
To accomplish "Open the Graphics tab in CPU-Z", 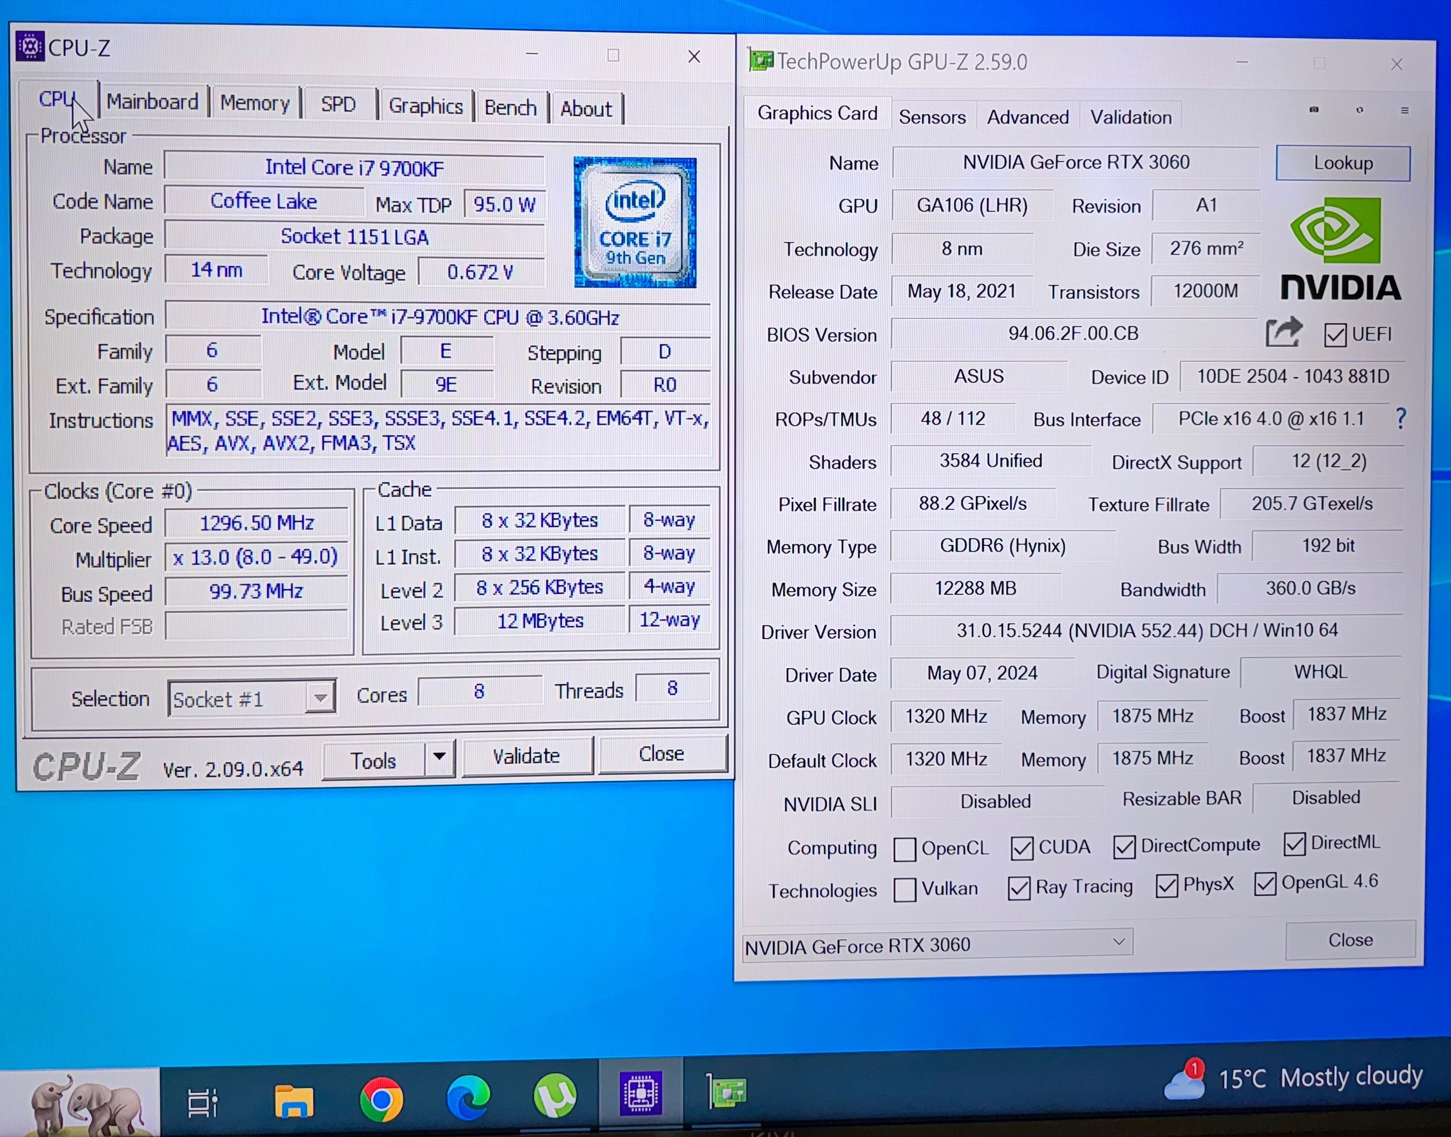I will pos(426,106).
